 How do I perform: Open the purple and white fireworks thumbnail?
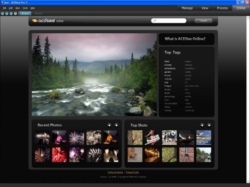click(x=77, y=155)
